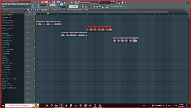Click the song position slider under transport
This screenshot has width=191, height=108.
(46, 7)
